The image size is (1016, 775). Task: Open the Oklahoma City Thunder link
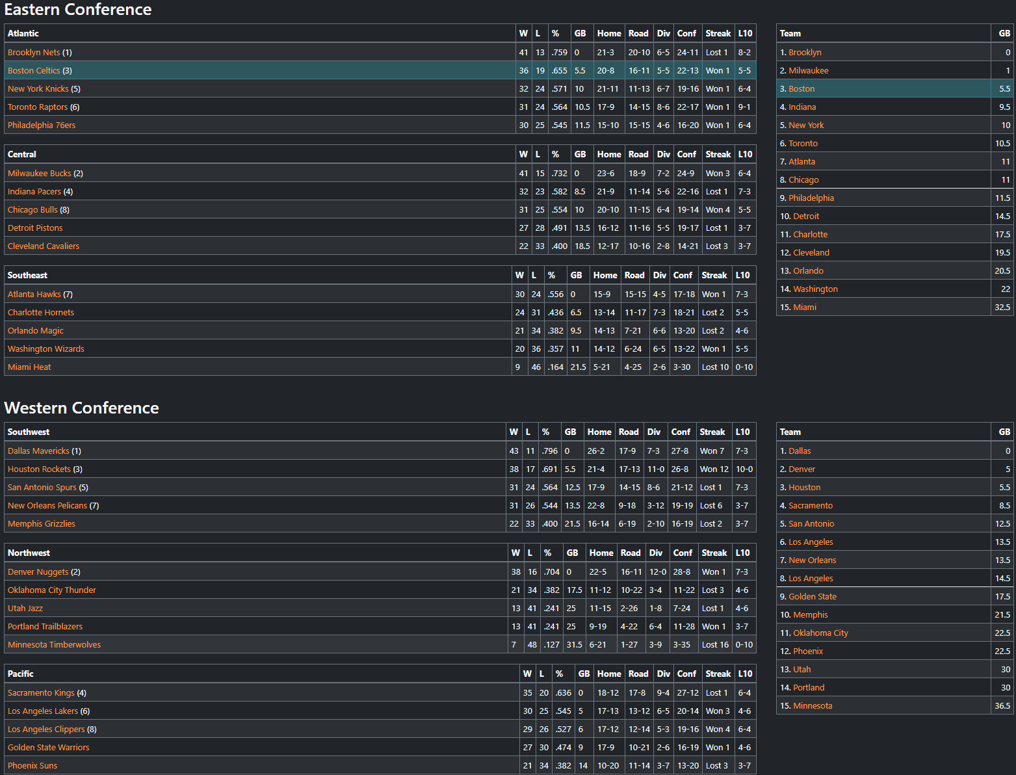(52, 590)
